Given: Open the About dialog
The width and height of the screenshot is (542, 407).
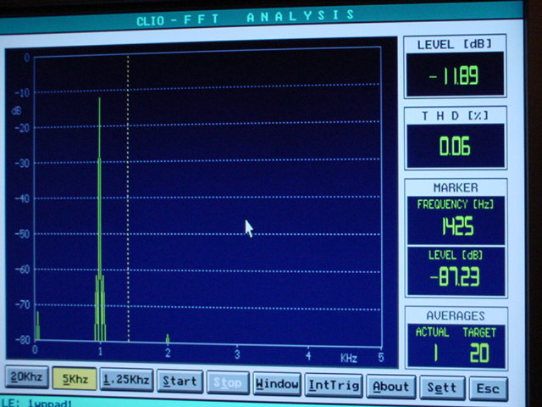Looking at the screenshot, I should pos(390,387).
